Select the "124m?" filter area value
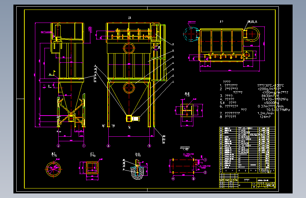 (265, 117)
